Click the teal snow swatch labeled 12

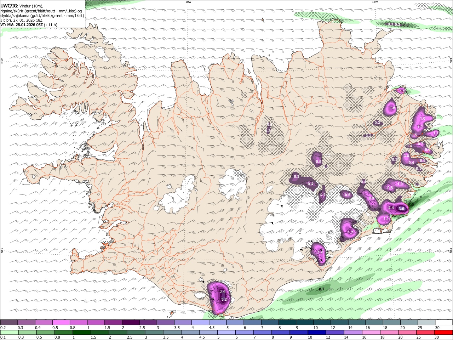339,322
